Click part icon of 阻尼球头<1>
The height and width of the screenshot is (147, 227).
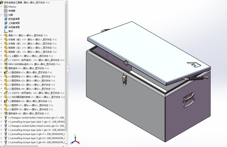[6, 76]
